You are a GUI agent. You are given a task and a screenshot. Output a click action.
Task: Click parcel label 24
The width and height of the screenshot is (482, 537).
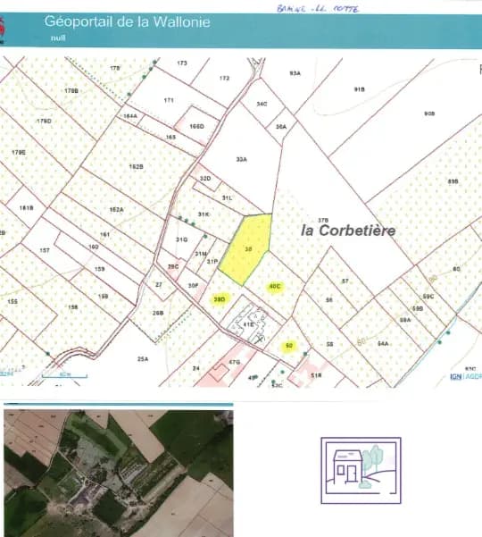[x=196, y=368]
